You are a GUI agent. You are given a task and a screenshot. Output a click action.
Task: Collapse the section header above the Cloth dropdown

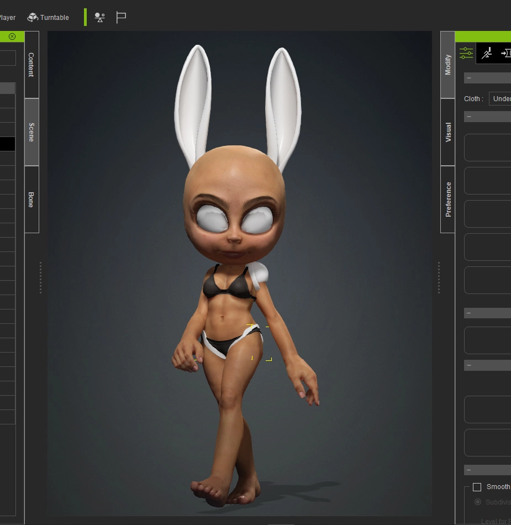click(x=468, y=78)
